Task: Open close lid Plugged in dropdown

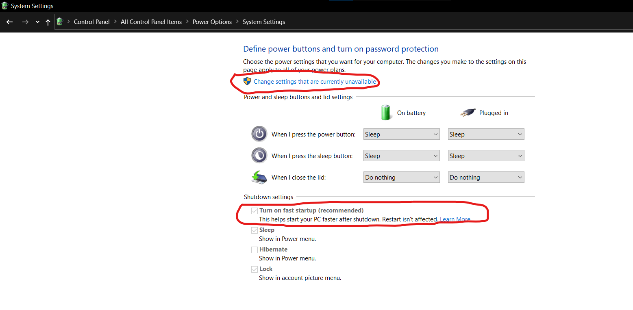Action: pos(486,178)
